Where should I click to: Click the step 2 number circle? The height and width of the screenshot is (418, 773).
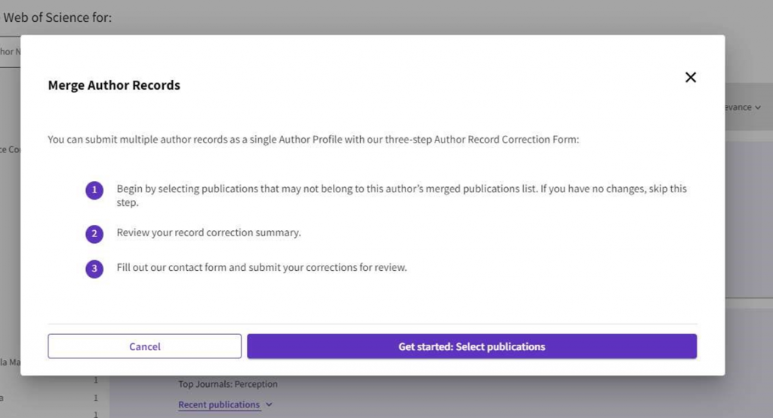94,234
